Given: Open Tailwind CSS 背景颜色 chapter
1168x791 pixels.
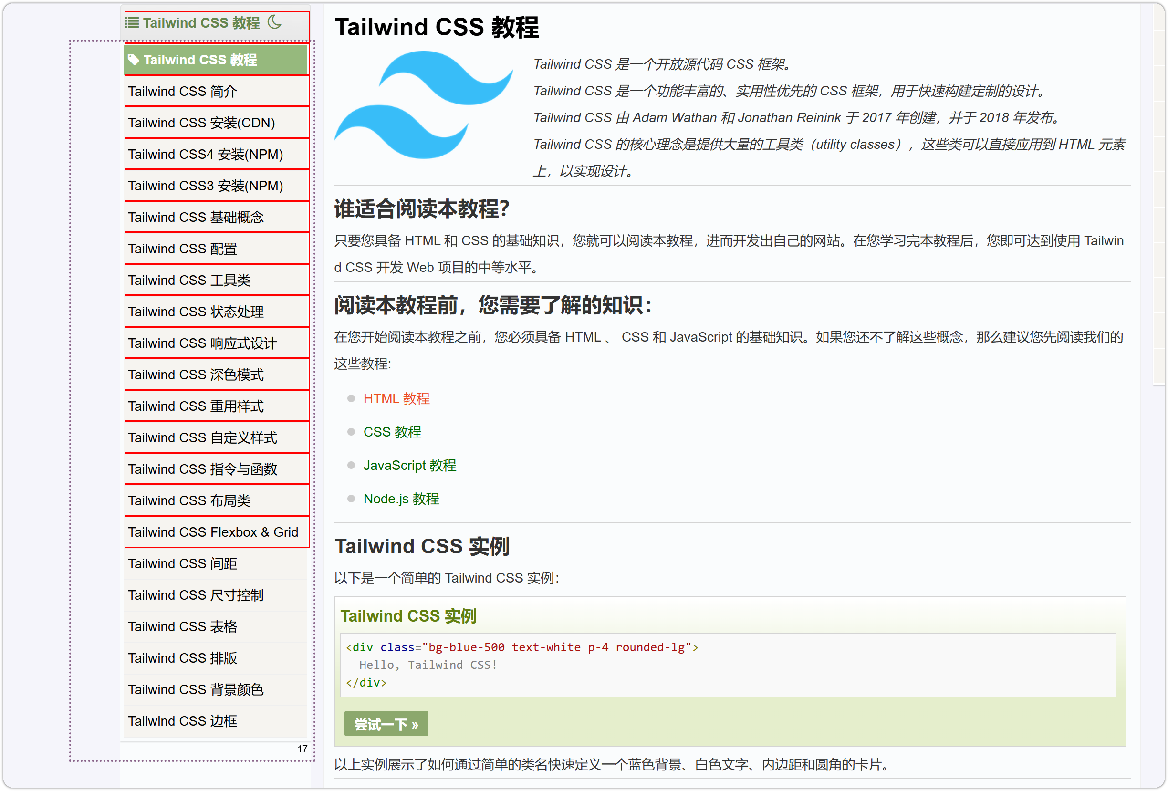Looking at the screenshot, I should click(x=216, y=690).
